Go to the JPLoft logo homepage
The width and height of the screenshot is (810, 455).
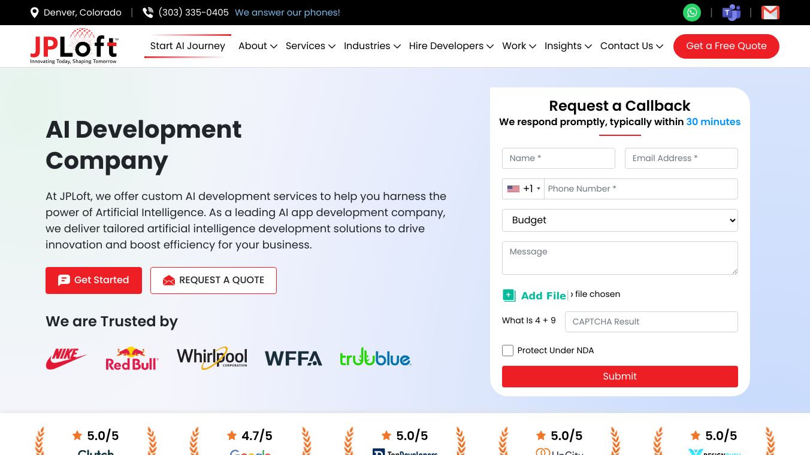click(x=74, y=46)
